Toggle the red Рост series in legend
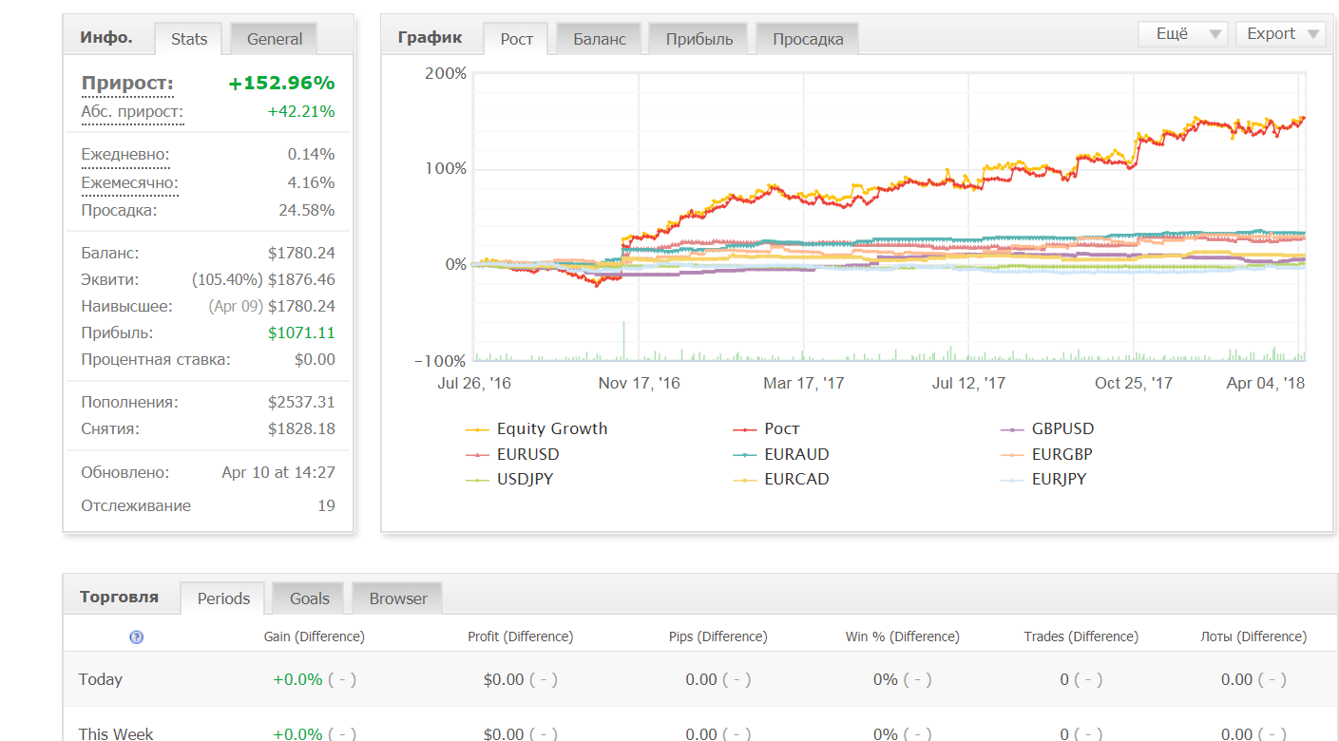The height and width of the screenshot is (741, 1339). [768, 428]
